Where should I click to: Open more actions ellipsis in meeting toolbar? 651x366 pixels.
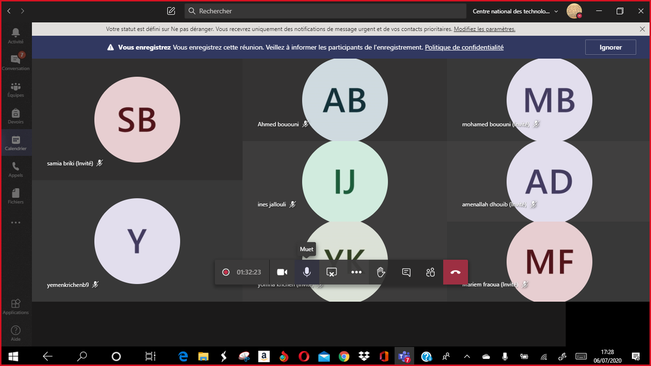click(356, 272)
